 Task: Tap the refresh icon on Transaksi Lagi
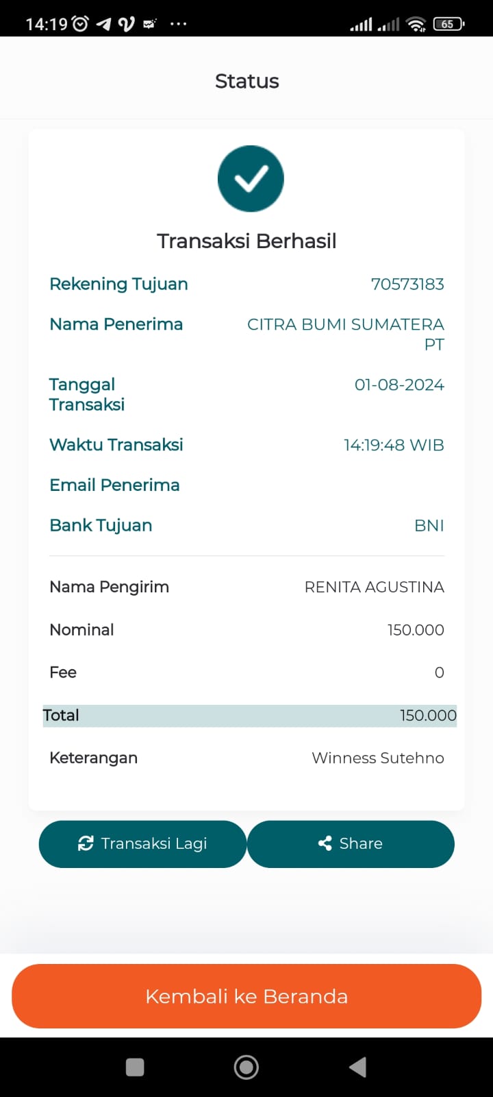click(86, 843)
